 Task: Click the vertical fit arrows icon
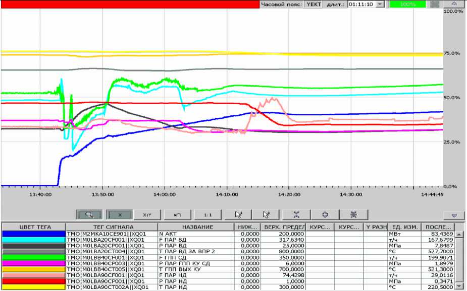pyautogui.click(x=296, y=214)
